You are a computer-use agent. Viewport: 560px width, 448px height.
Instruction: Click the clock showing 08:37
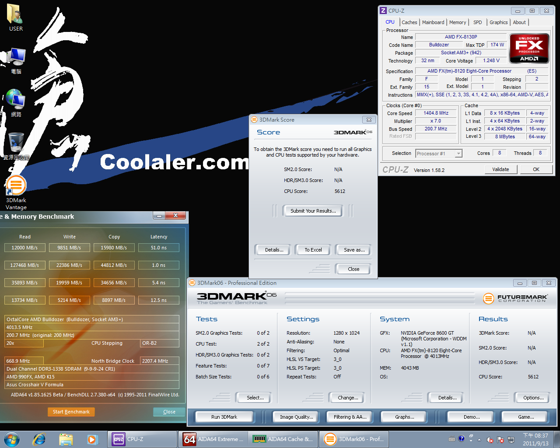click(x=535, y=439)
